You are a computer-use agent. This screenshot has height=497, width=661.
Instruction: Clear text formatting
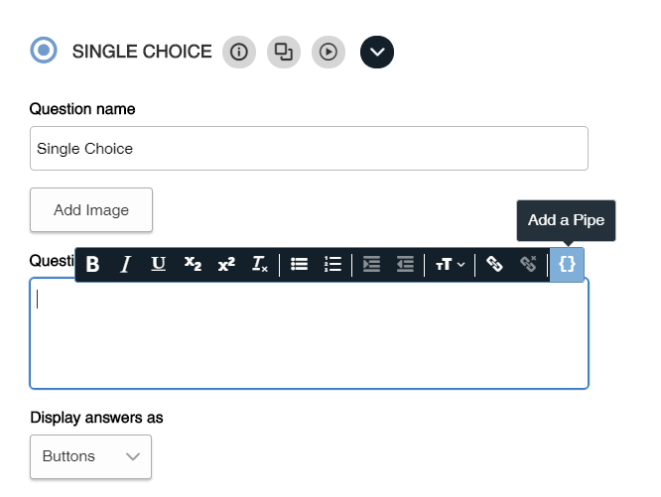point(259,264)
